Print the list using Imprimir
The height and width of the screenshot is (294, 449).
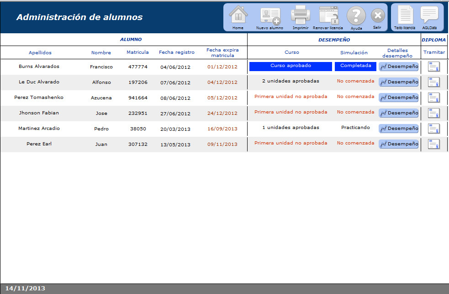301,17
